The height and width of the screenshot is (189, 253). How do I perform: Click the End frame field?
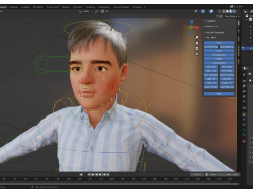tap(232, 174)
